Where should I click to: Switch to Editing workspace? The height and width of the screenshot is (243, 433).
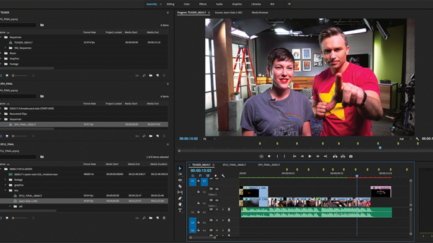point(171,4)
